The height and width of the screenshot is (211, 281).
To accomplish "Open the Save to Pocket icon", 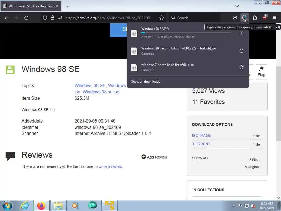I will tap(235, 18).
